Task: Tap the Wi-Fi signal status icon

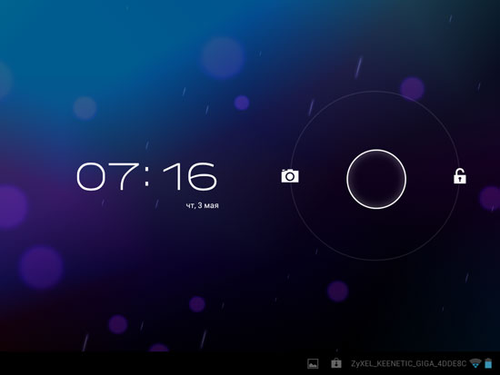Action: pos(475,363)
